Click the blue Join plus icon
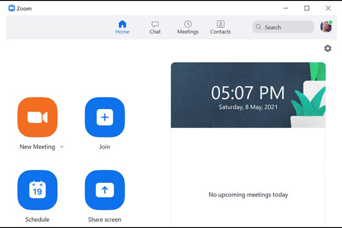342x228 pixels. [104, 117]
